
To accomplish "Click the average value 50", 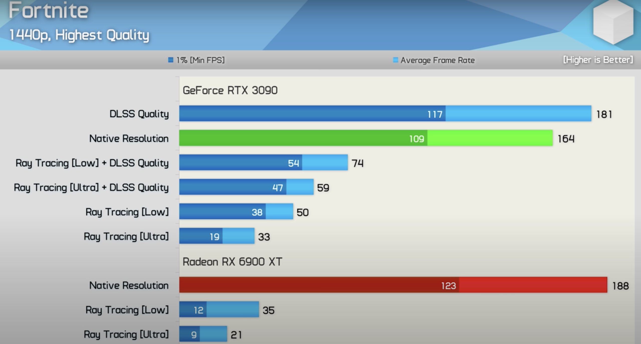I will pyautogui.click(x=303, y=212).
